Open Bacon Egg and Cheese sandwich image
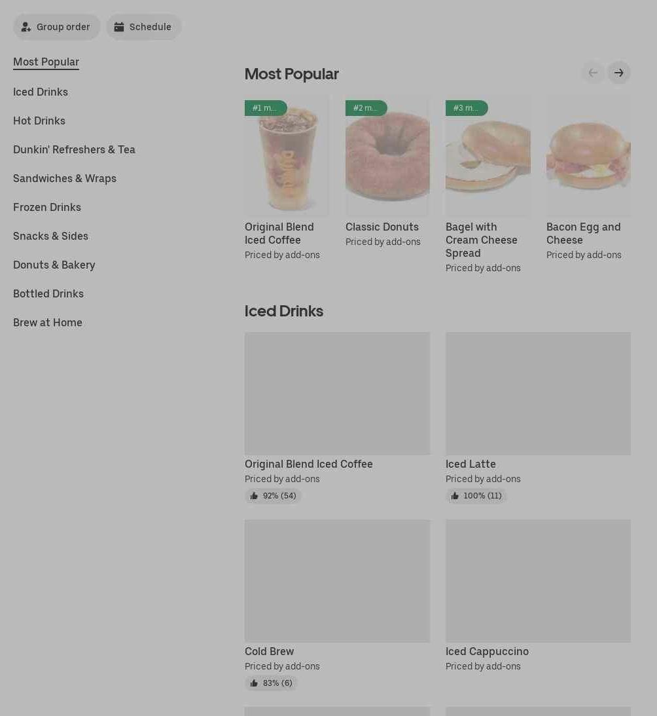The width and height of the screenshot is (657, 716). coord(588,155)
